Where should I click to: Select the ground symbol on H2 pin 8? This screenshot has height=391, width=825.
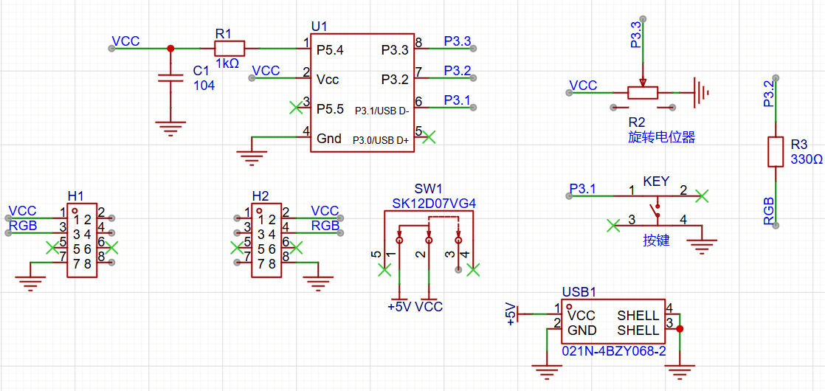tap(317, 283)
